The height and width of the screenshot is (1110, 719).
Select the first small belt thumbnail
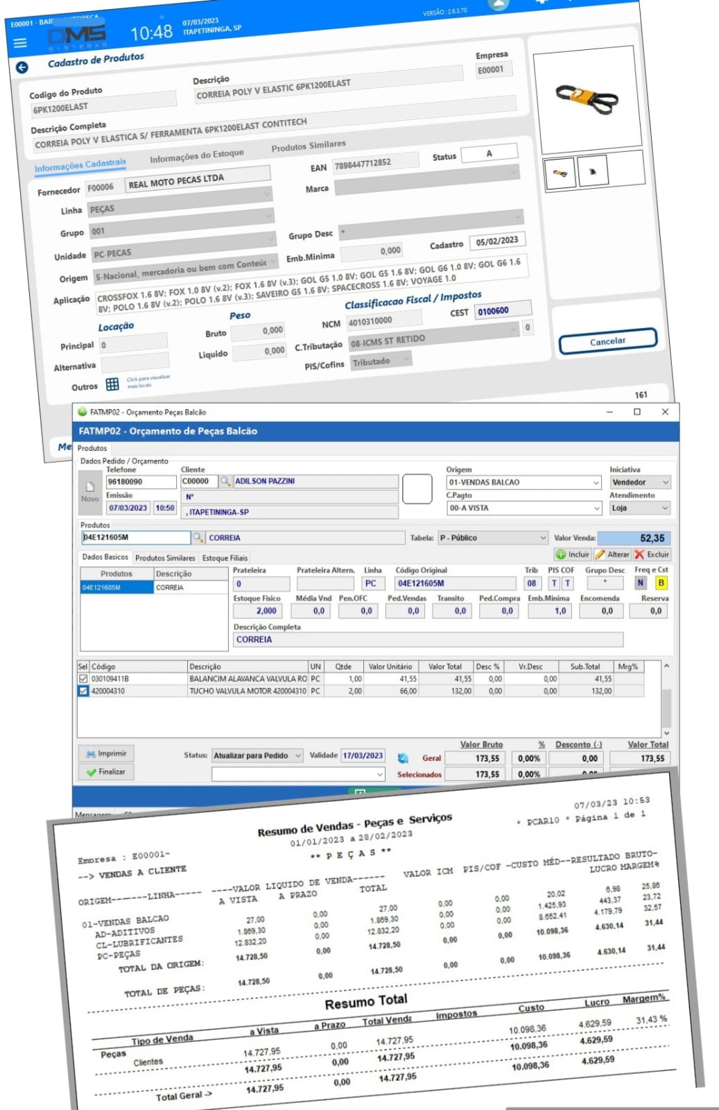pos(560,173)
